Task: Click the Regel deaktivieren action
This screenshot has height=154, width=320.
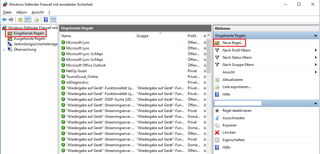Action: 237,111
